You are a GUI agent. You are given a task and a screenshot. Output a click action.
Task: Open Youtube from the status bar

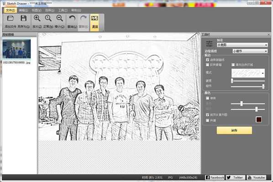tap(256, 177)
